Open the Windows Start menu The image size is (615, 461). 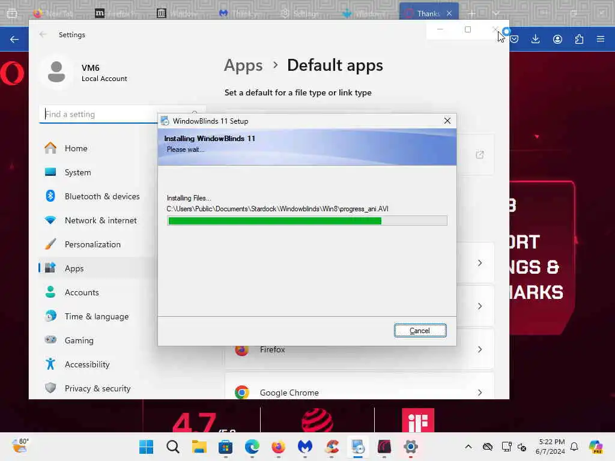click(147, 447)
